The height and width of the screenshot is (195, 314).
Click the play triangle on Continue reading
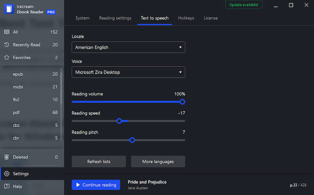click(x=78, y=185)
